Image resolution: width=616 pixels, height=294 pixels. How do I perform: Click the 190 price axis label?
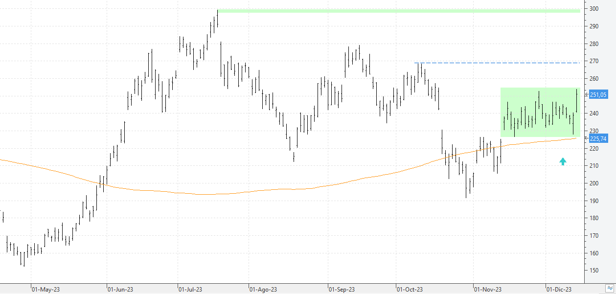click(x=594, y=201)
